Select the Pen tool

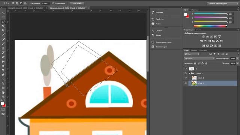pos(3,75)
